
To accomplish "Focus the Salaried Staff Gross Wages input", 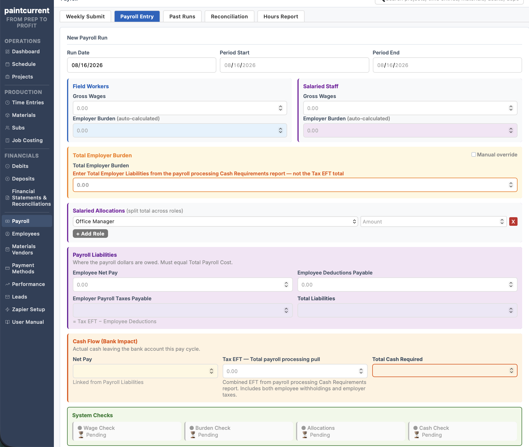I will 410,108.
